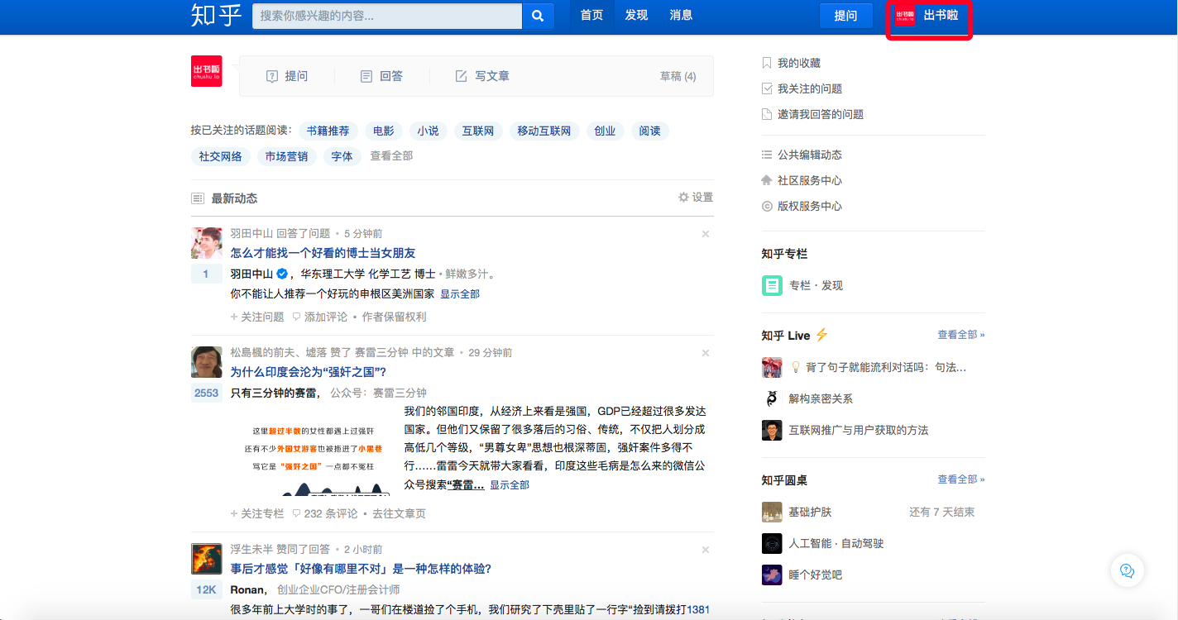Open question 怎么才能找一个好看的博士当女朋友
1178x620 pixels.
point(323,253)
